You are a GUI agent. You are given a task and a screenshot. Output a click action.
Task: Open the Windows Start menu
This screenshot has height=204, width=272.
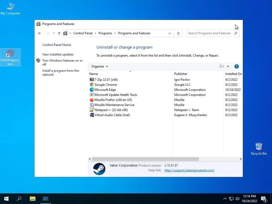point(6,199)
